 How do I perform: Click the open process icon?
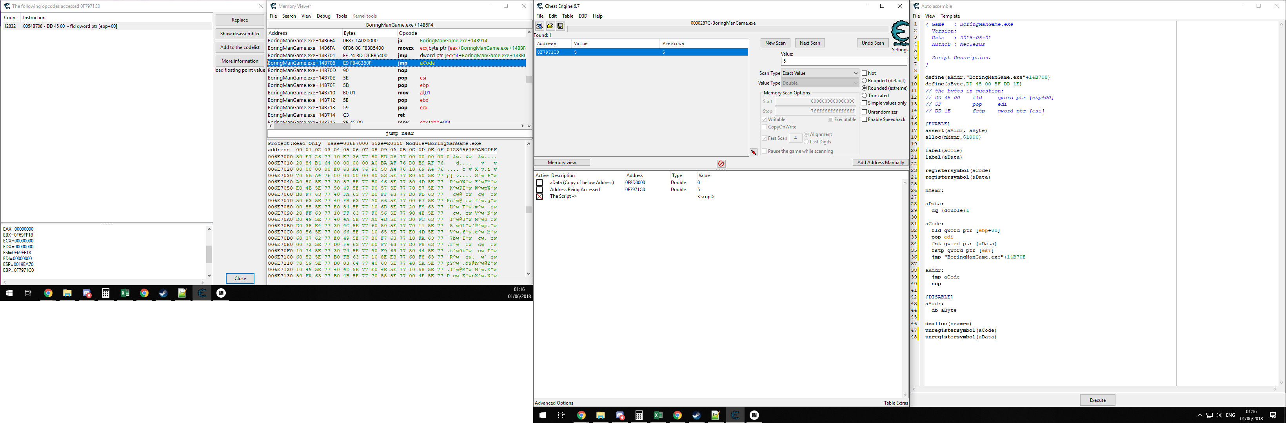click(539, 26)
